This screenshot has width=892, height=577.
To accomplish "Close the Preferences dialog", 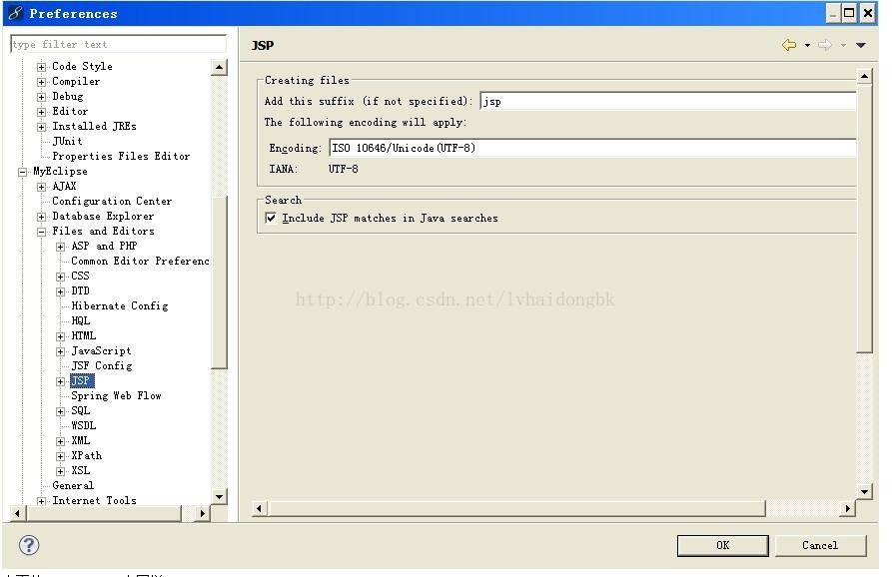I will pyautogui.click(x=868, y=13).
